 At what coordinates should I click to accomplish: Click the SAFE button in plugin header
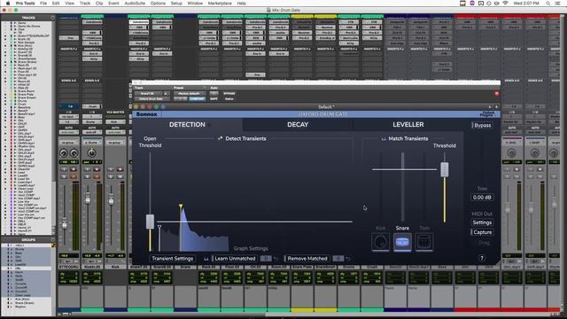click(x=214, y=98)
